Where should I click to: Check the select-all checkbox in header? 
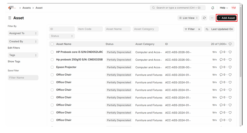click(x=52, y=44)
